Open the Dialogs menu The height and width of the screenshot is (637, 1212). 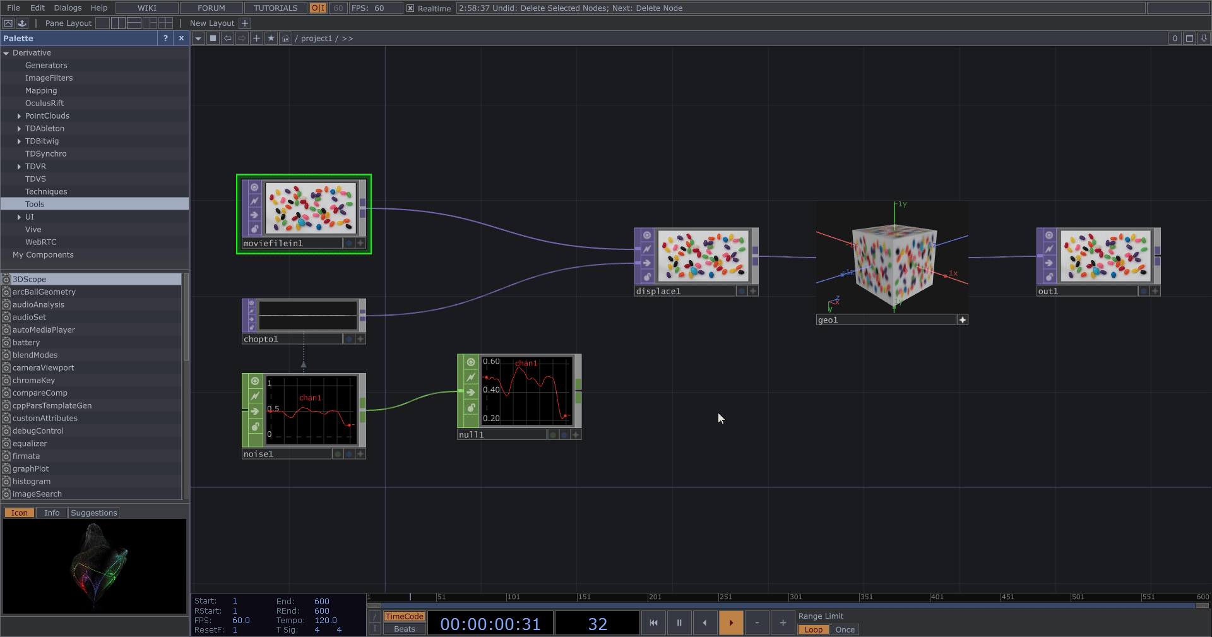click(68, 8)
